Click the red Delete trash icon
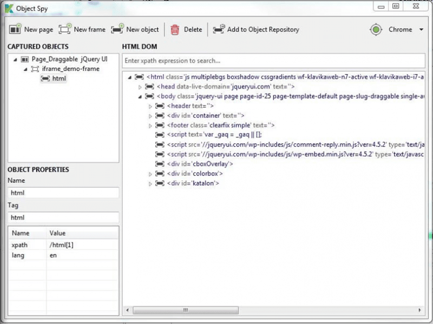The height and width of the screenshot is (324, 433). [x=175, y=30]
